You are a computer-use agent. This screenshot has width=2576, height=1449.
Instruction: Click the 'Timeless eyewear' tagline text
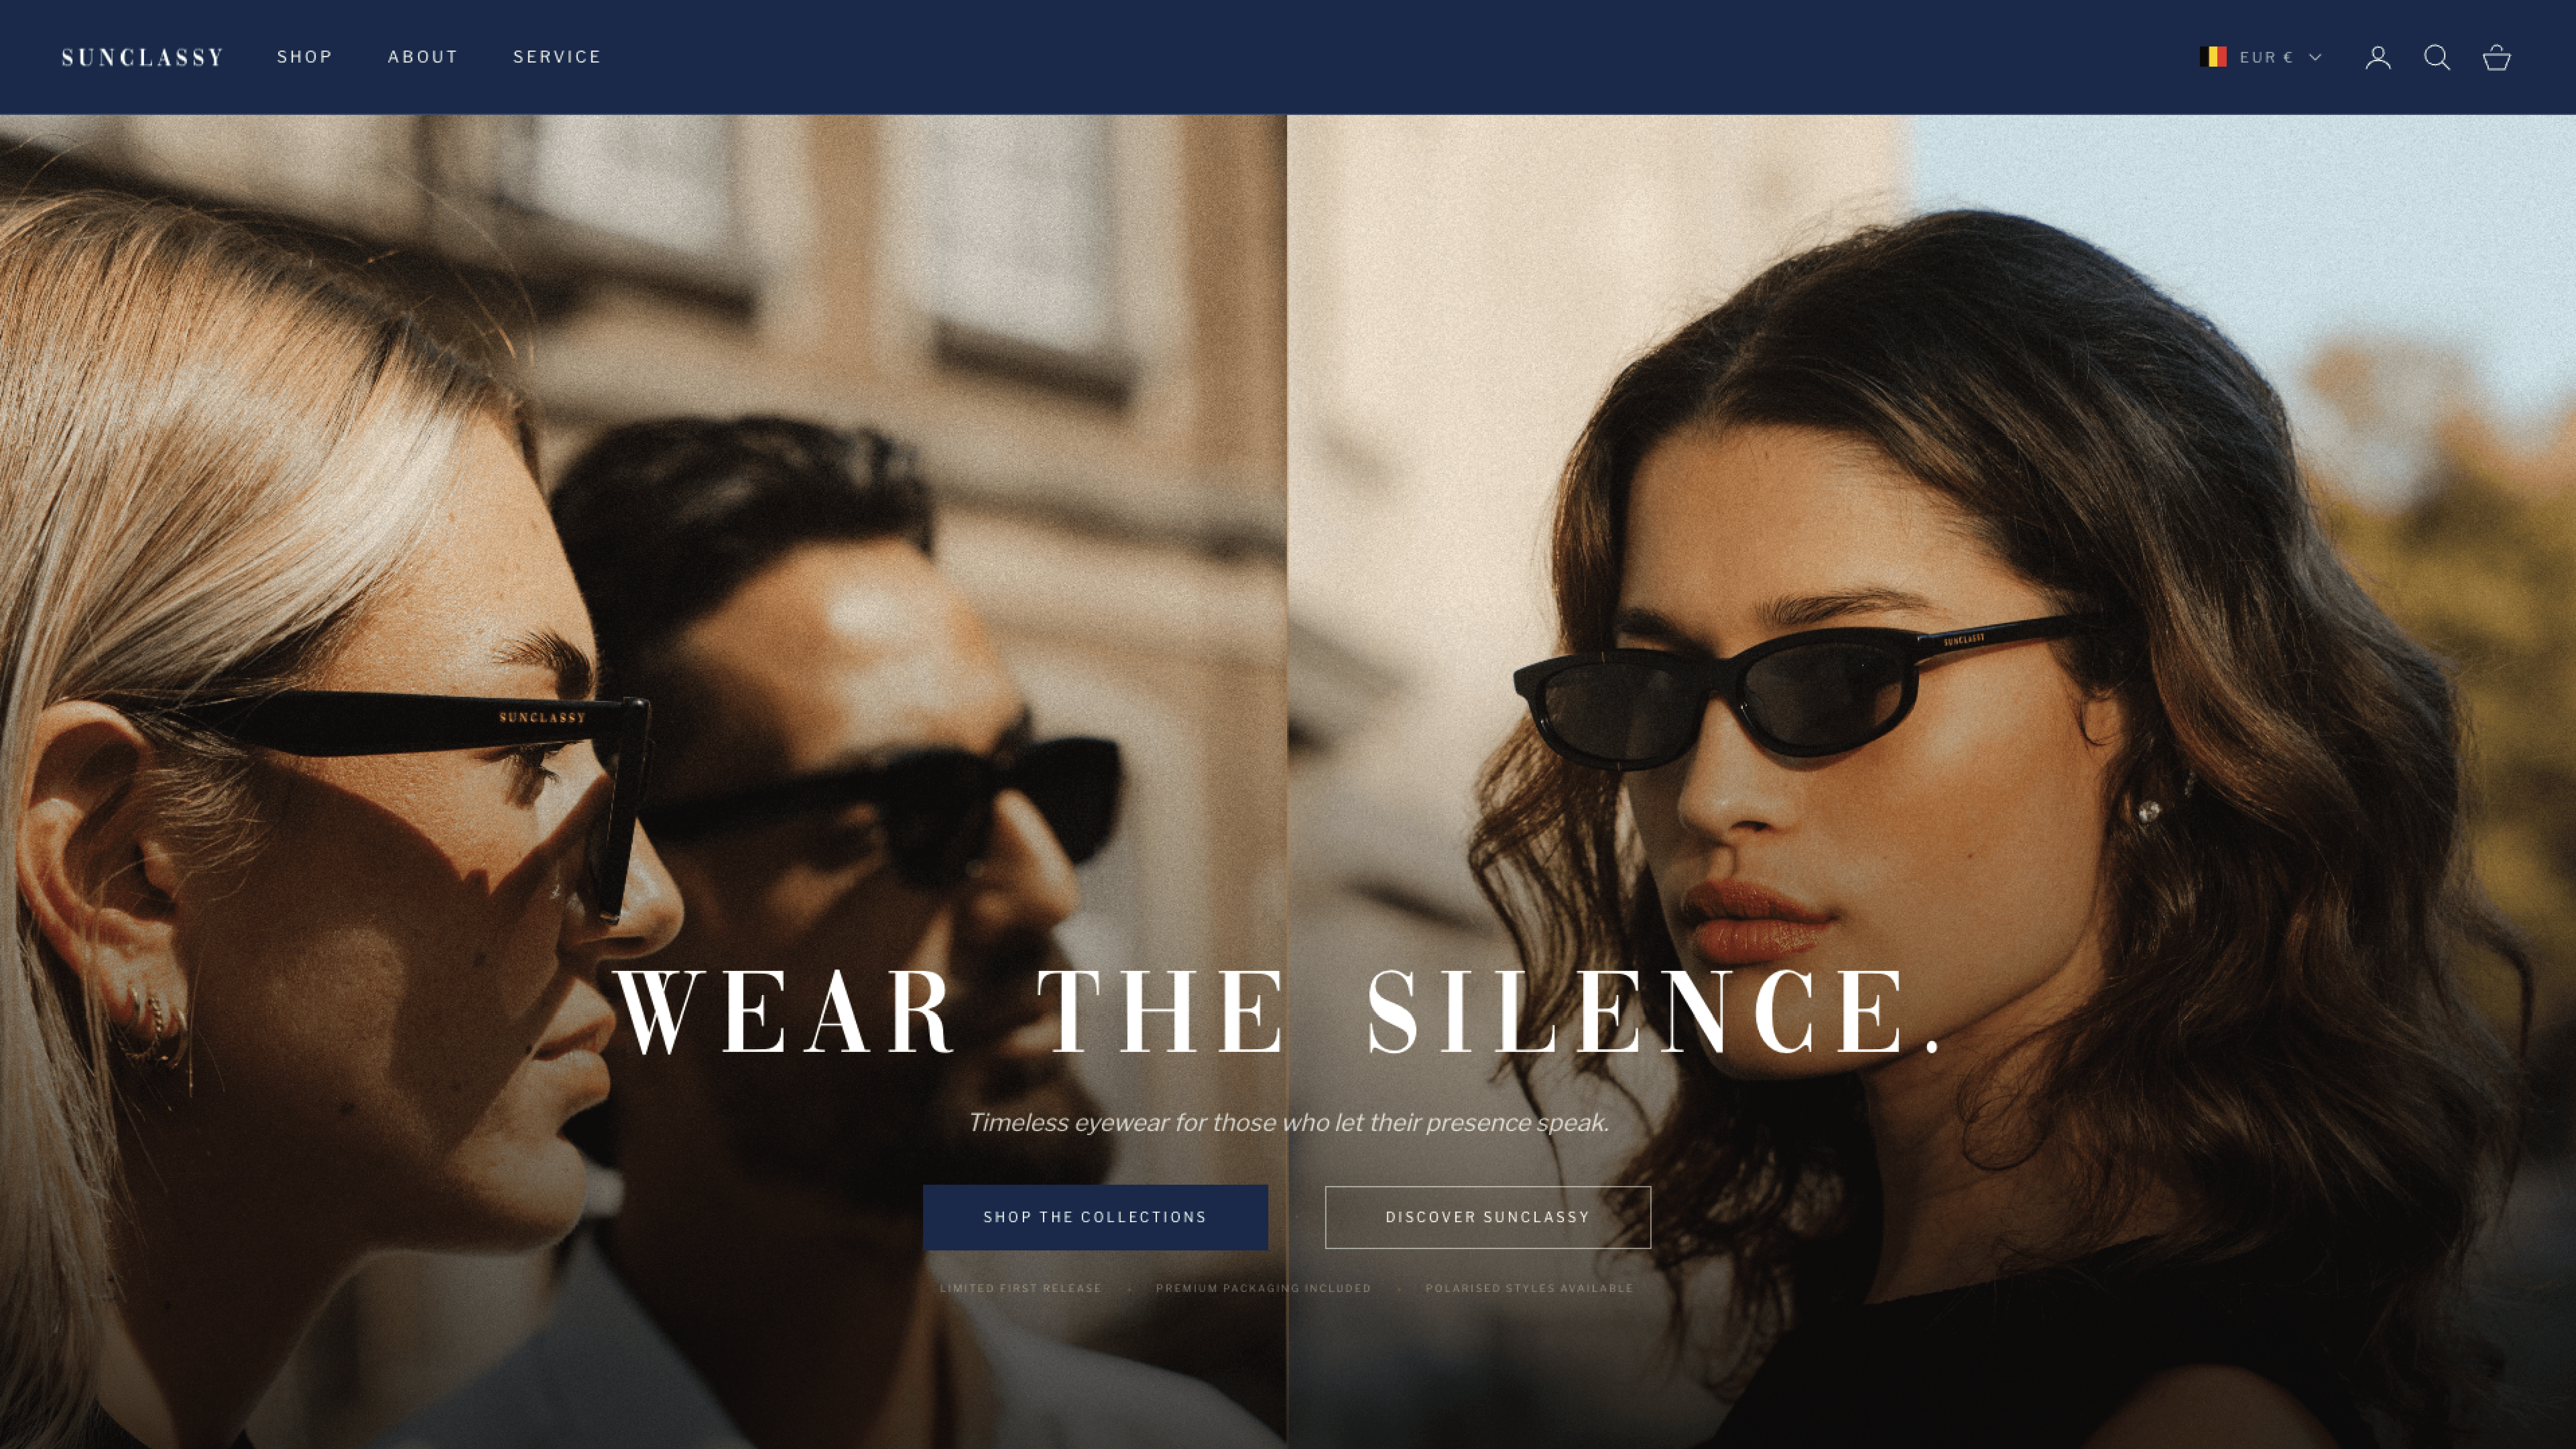pos(1288,1123)
